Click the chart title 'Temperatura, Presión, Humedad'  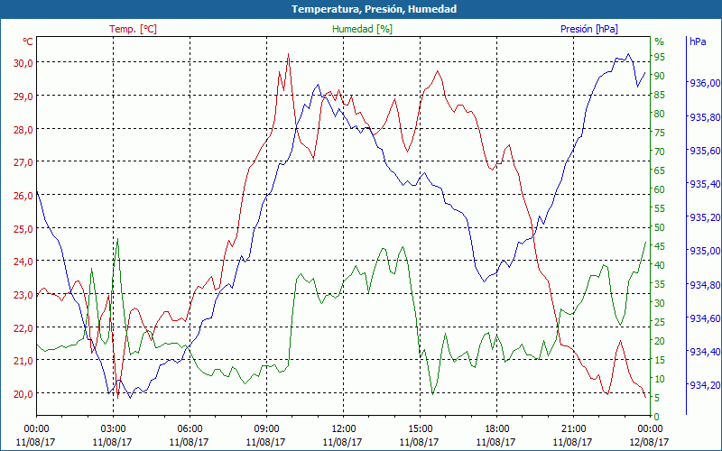pyautogui.click(x=374, y=9)
